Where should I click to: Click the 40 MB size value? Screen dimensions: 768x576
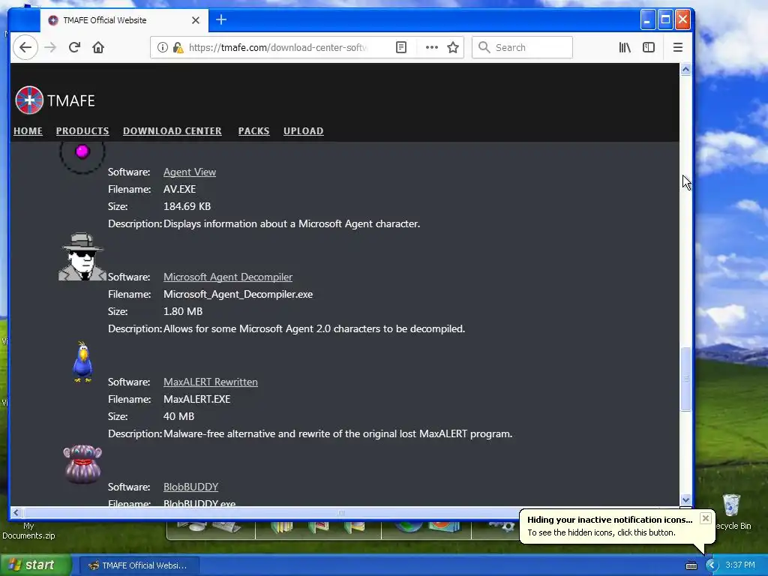[x=178, y=416]
